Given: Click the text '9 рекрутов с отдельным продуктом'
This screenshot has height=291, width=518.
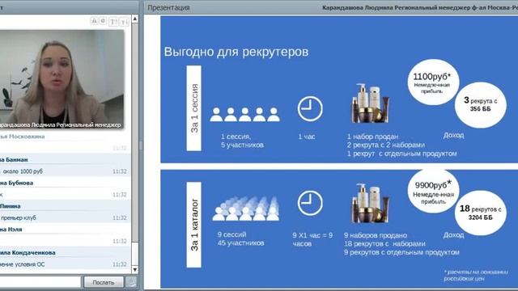Looking at the screenshot, I should point(401,252).
